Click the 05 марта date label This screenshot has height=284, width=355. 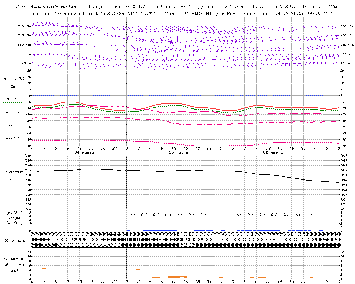(179, 153)
